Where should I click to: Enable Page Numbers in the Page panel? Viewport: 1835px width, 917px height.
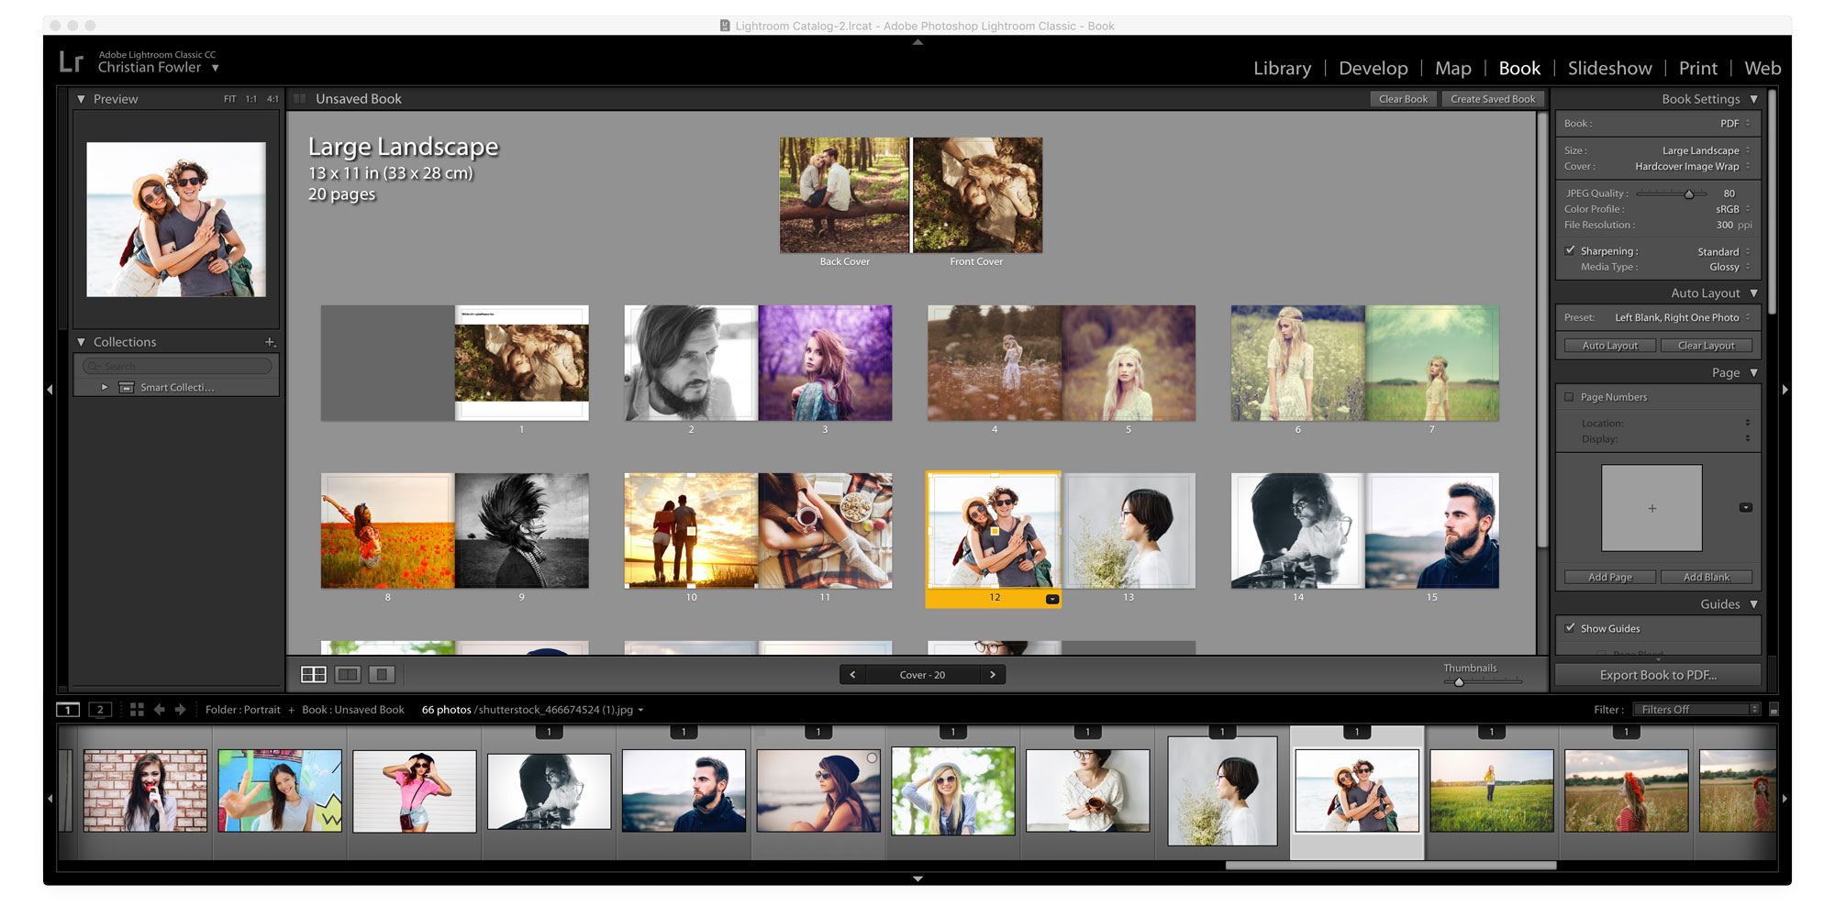tap(1570, 396)
